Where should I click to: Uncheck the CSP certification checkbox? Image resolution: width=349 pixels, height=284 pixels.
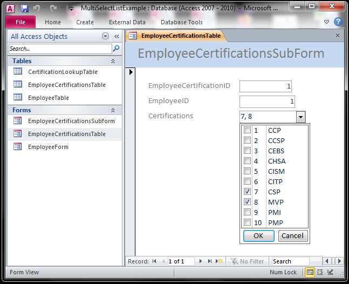coord(247,191)
